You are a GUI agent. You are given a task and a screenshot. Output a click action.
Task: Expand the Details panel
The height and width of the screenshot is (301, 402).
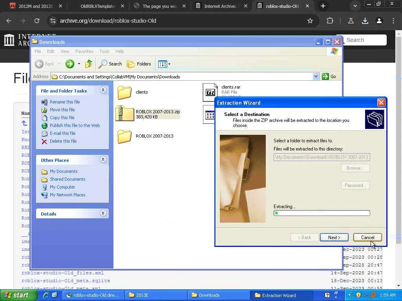103,213
